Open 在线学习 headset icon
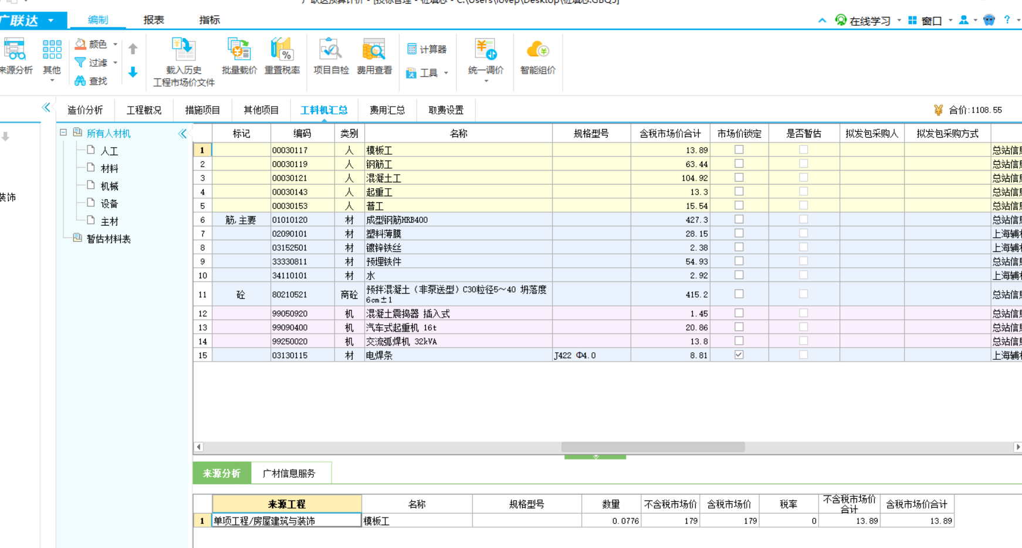The height and width of the screenshot is (548, 1022). (841, 21)
